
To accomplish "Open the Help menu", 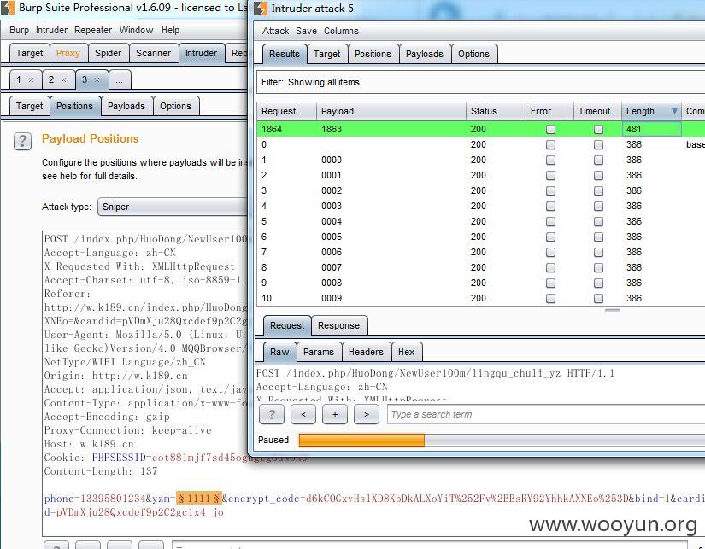I will pyautogui.click(x=170, y=30).
